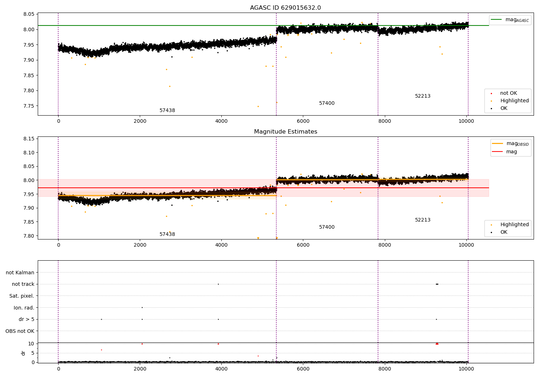Click the 'Highlighted' label in the Magnitude Estimates legend
The width and height of the screenshot is (539, 377).
[x=515, y=225]
